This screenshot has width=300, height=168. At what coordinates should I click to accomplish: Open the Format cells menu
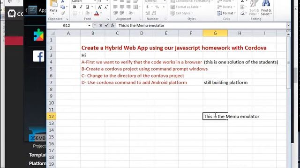pos(226,13)
